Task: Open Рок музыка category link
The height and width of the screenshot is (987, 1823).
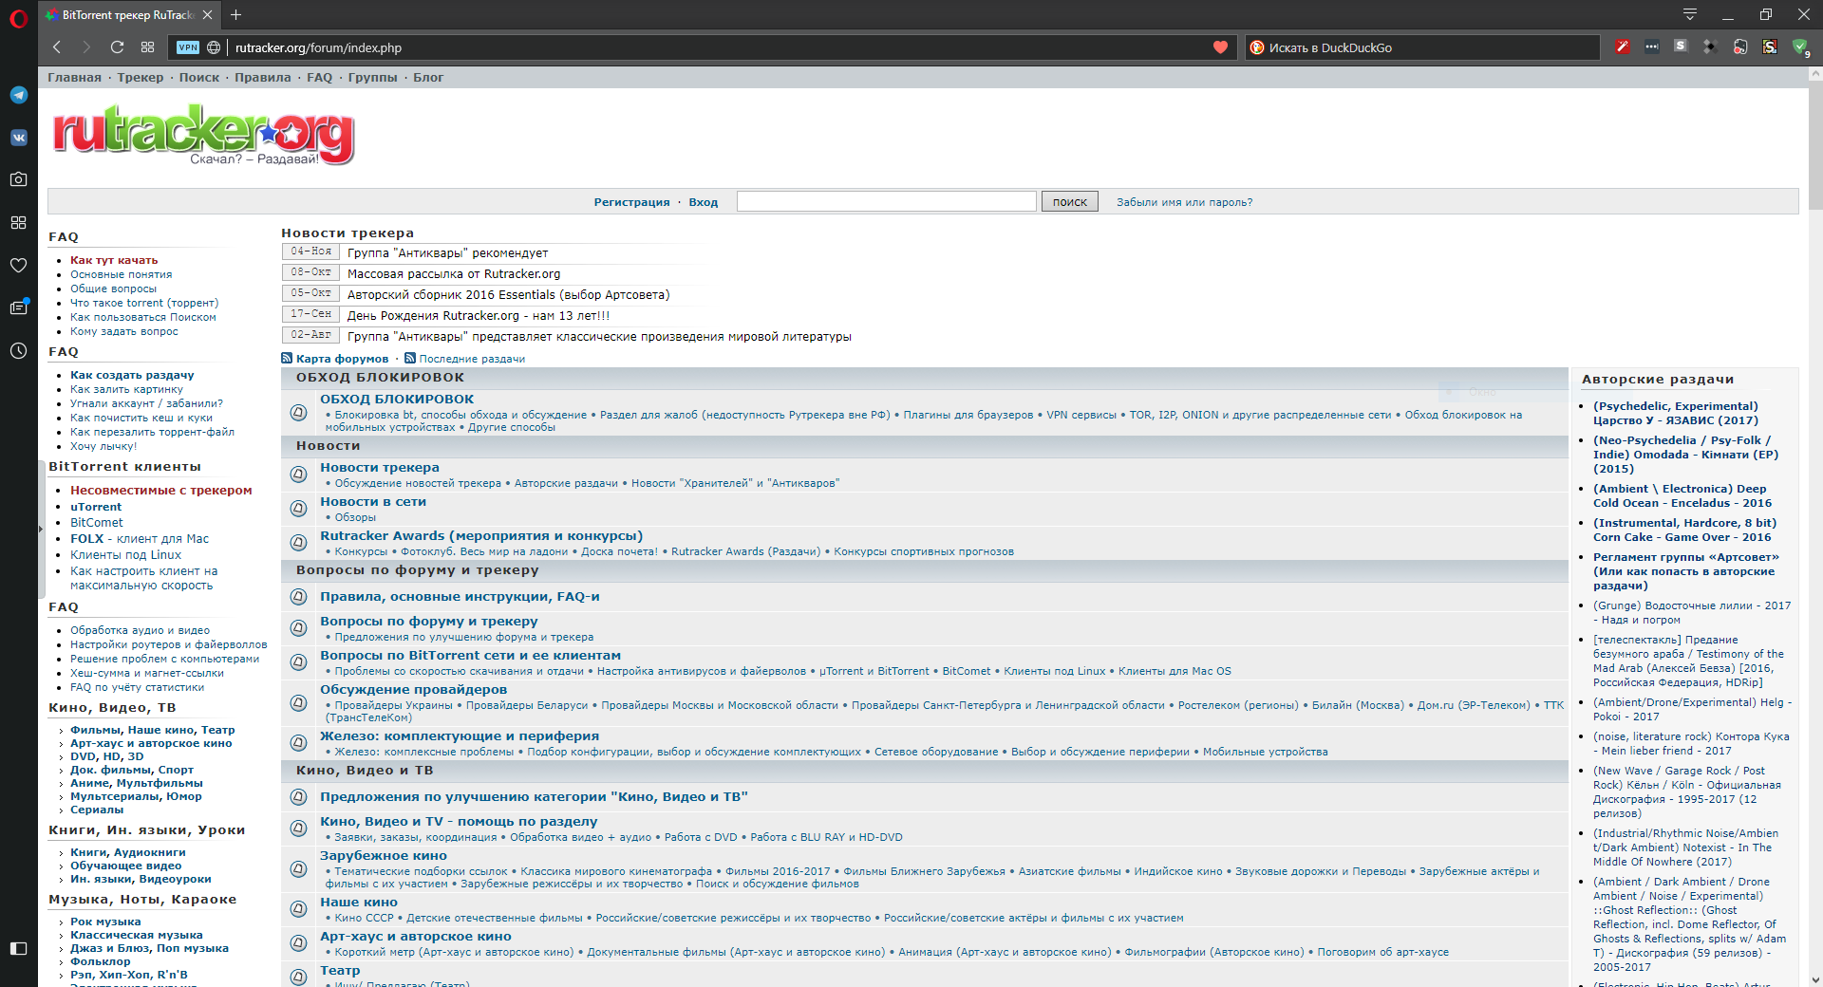Action: pos(105,922)
